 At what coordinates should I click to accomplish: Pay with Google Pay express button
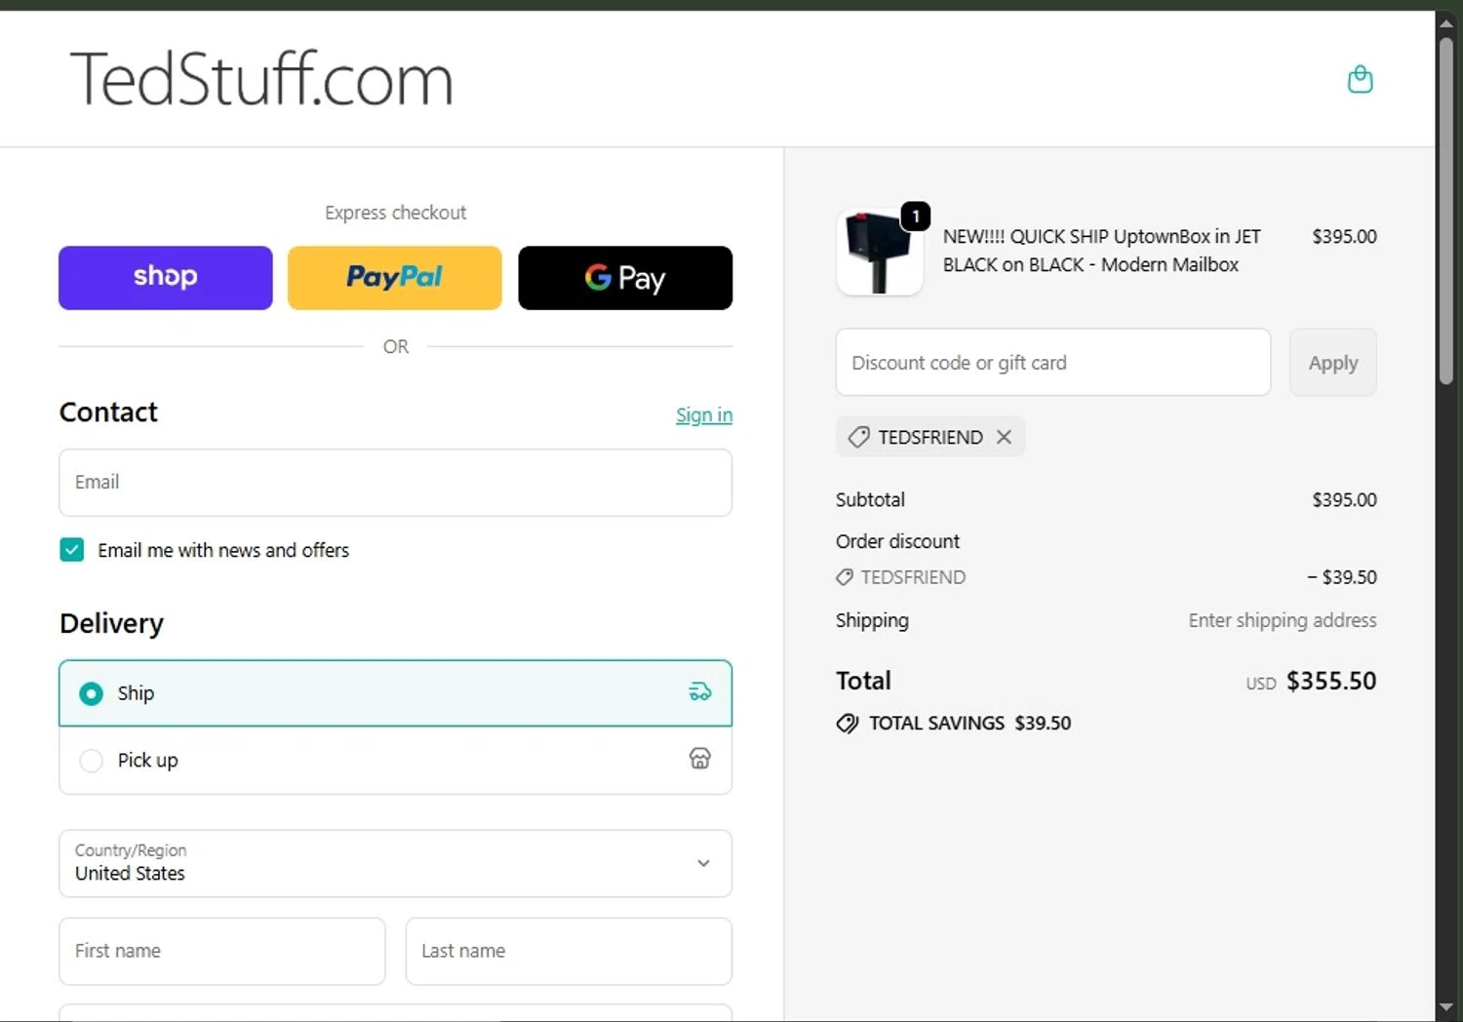click(625, 278)
